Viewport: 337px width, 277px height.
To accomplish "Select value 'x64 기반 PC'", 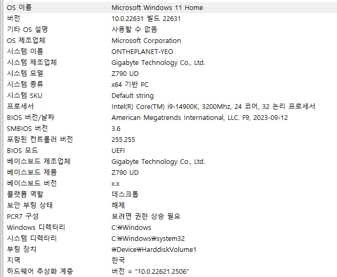I will coord(130,84).
